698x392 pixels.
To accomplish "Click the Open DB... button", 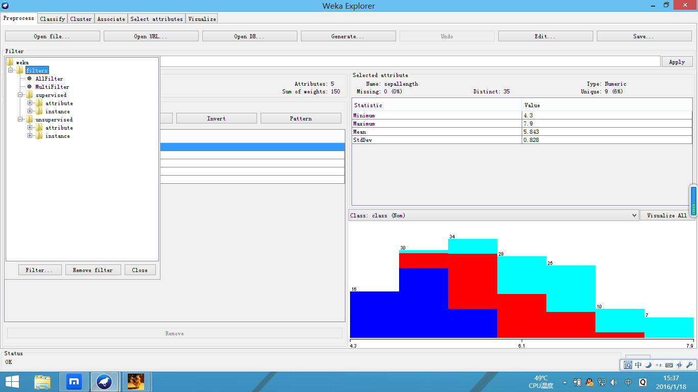I will pos(250,36).
